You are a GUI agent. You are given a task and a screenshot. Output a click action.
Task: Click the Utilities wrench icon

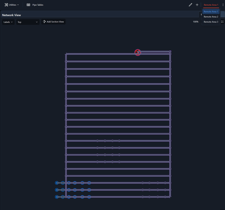coord(6,5)
